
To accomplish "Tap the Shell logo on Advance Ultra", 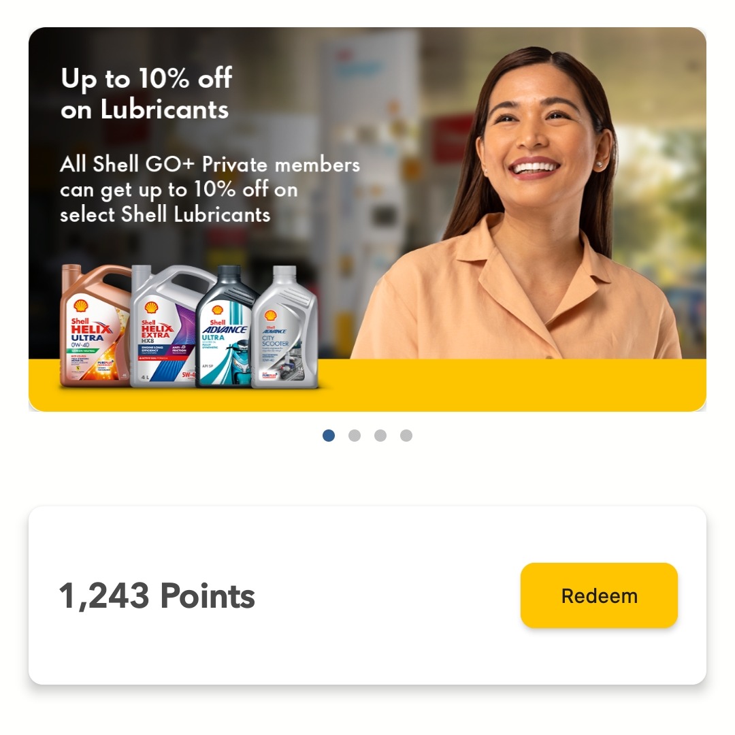I will click(217, 310).
